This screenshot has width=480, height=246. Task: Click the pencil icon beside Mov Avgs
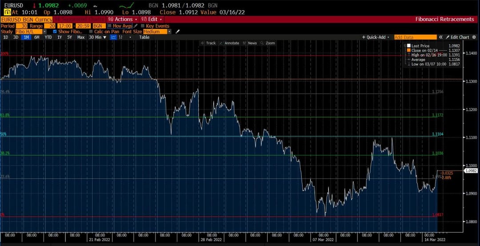[x=136, y=26]
